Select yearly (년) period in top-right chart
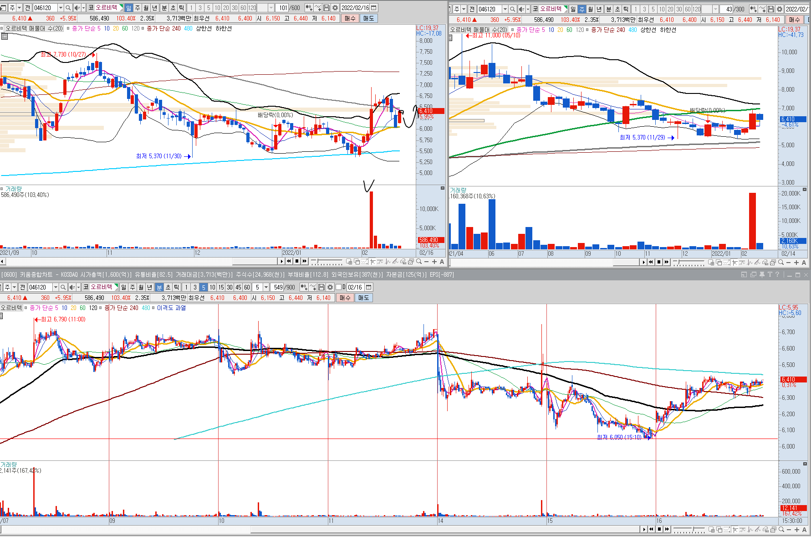Screen dimensions: 811x537 coord(599,9)
